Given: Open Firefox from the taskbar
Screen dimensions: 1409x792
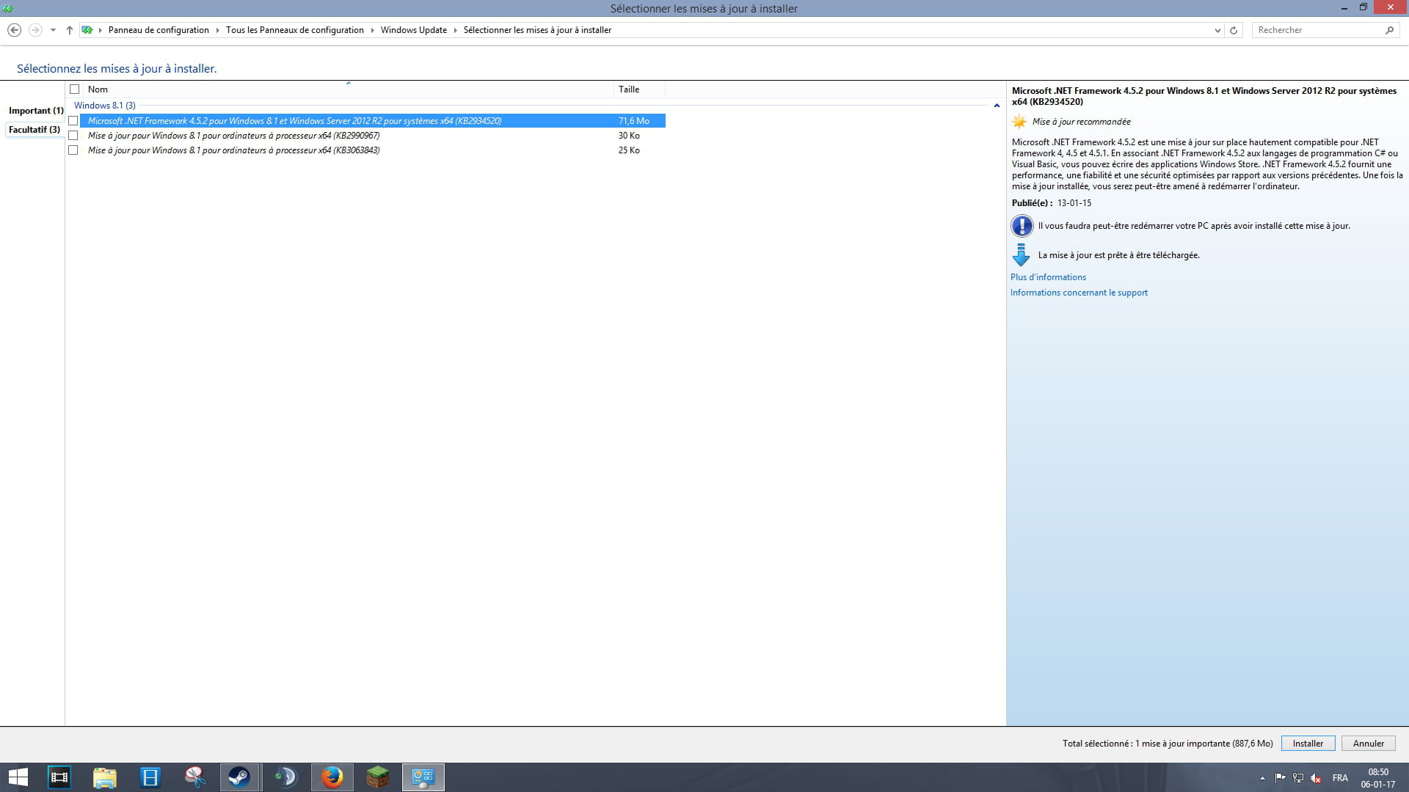Looking at the screenshot, I should coord(332,777).
